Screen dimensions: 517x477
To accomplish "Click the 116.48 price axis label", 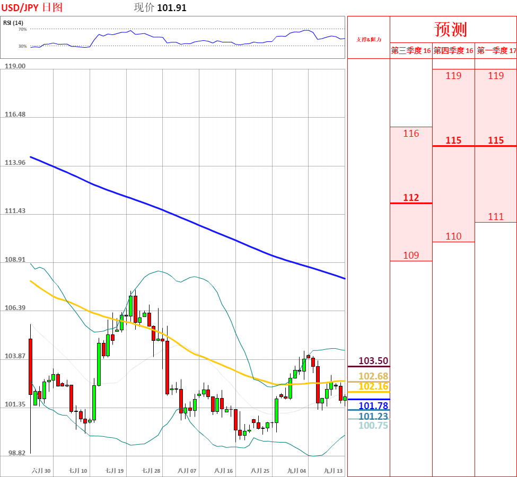I will [x=15, y=114].
